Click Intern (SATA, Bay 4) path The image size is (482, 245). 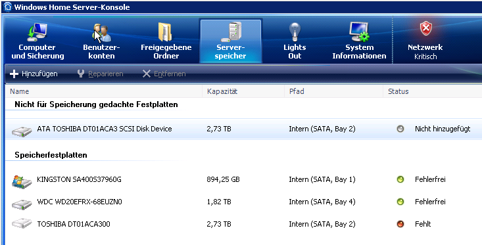pyautogui.click(x=322, y=202)
